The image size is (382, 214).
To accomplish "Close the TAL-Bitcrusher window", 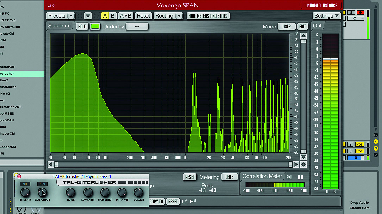I will coord(19,176).
